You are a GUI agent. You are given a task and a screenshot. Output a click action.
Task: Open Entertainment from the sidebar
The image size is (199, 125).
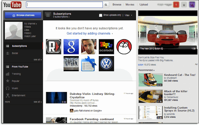(x=23, y=95)
